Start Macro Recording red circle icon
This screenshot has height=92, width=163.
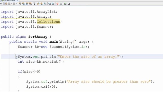[x=57, y=4]
